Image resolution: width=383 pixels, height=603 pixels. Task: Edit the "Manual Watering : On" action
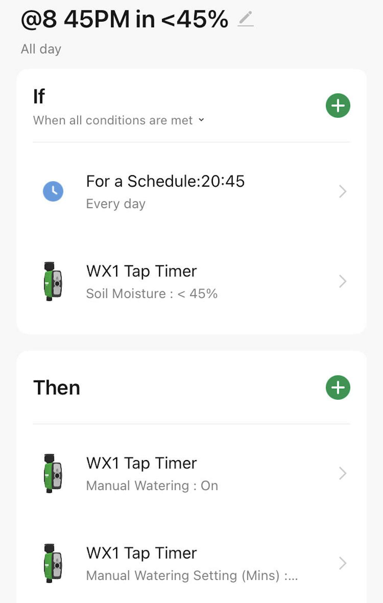(x=152, y=486)
